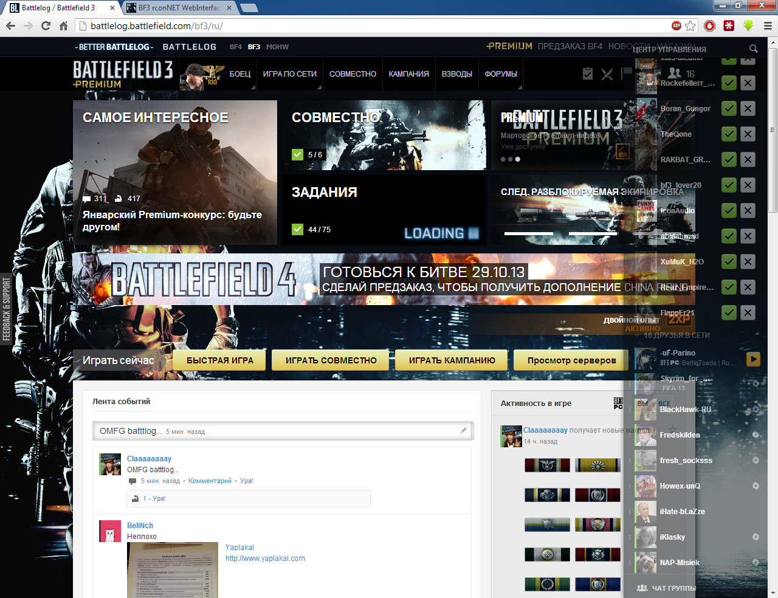Viewport: 778px width, 598px height.
Task: Decline bf3_lover20 friend request
Action: [x=748, y=185]
